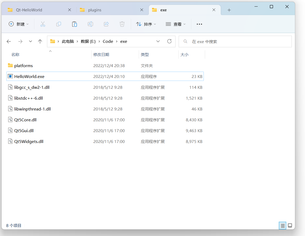Go to 数据 (E:) in breadcrumb
Screen dimensions: 305x236
click(x=88, y=41)
